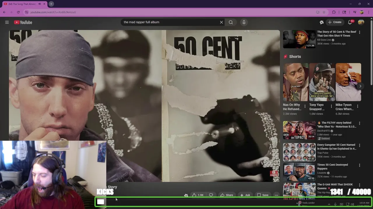This screenshot has height=209, width=373.
Task: Click the browser address bar URL
Action: pos(53,12)
